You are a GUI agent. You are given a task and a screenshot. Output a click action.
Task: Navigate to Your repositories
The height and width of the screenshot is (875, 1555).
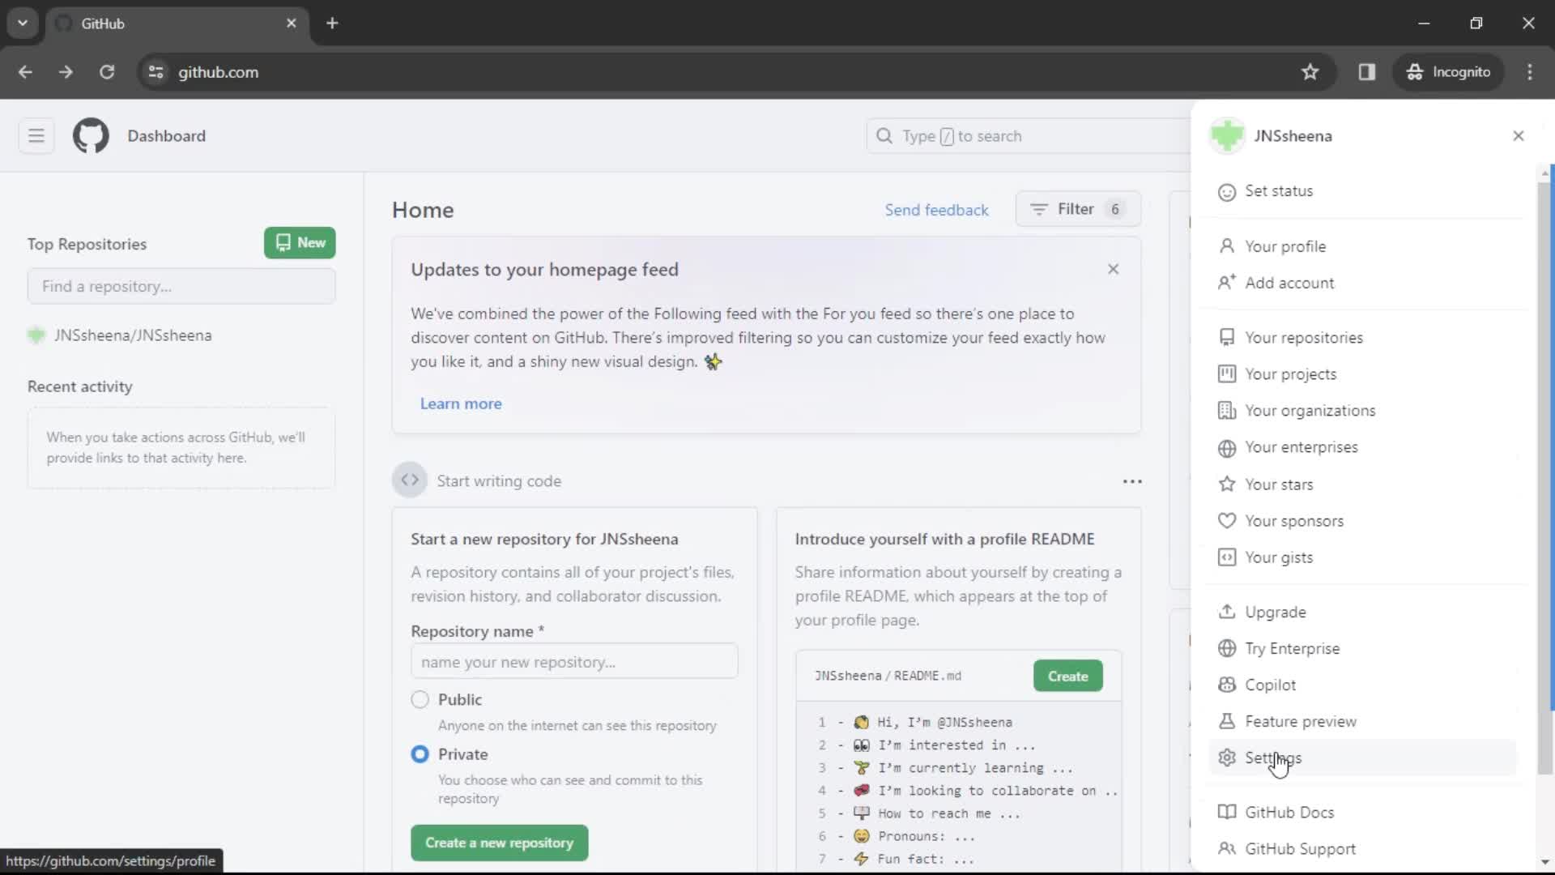(x=1304, y=338)
